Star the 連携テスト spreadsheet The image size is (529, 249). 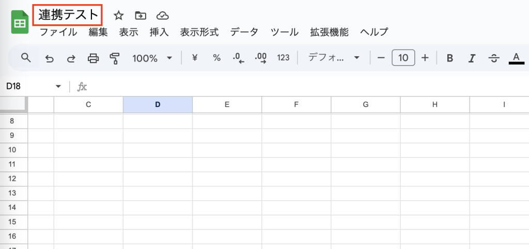[x=118, y=15]
